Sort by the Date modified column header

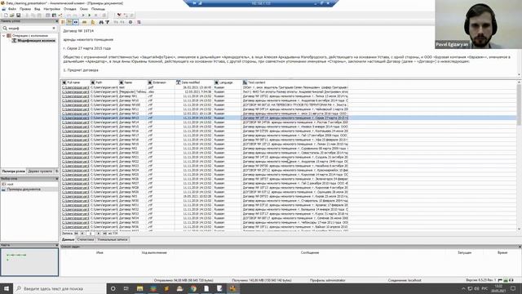[x=194, y=82]
